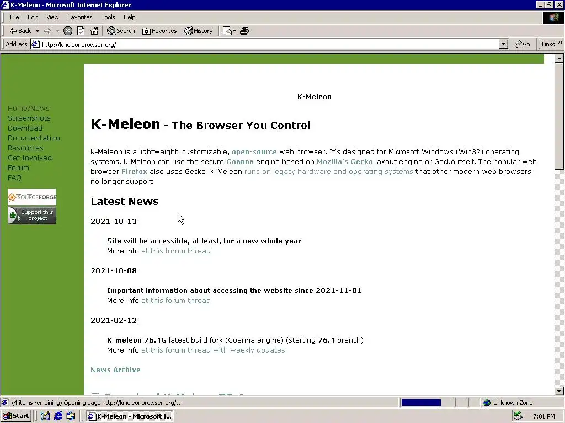Open the Favorites menu
Image resolution: width=565 pixels, height=423 pixels.
[x=79, y=17]
